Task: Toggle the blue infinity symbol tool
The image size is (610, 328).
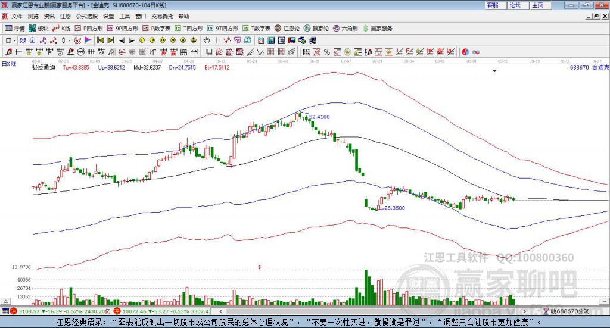Action: pyautogui.click(x=476, y=52)
